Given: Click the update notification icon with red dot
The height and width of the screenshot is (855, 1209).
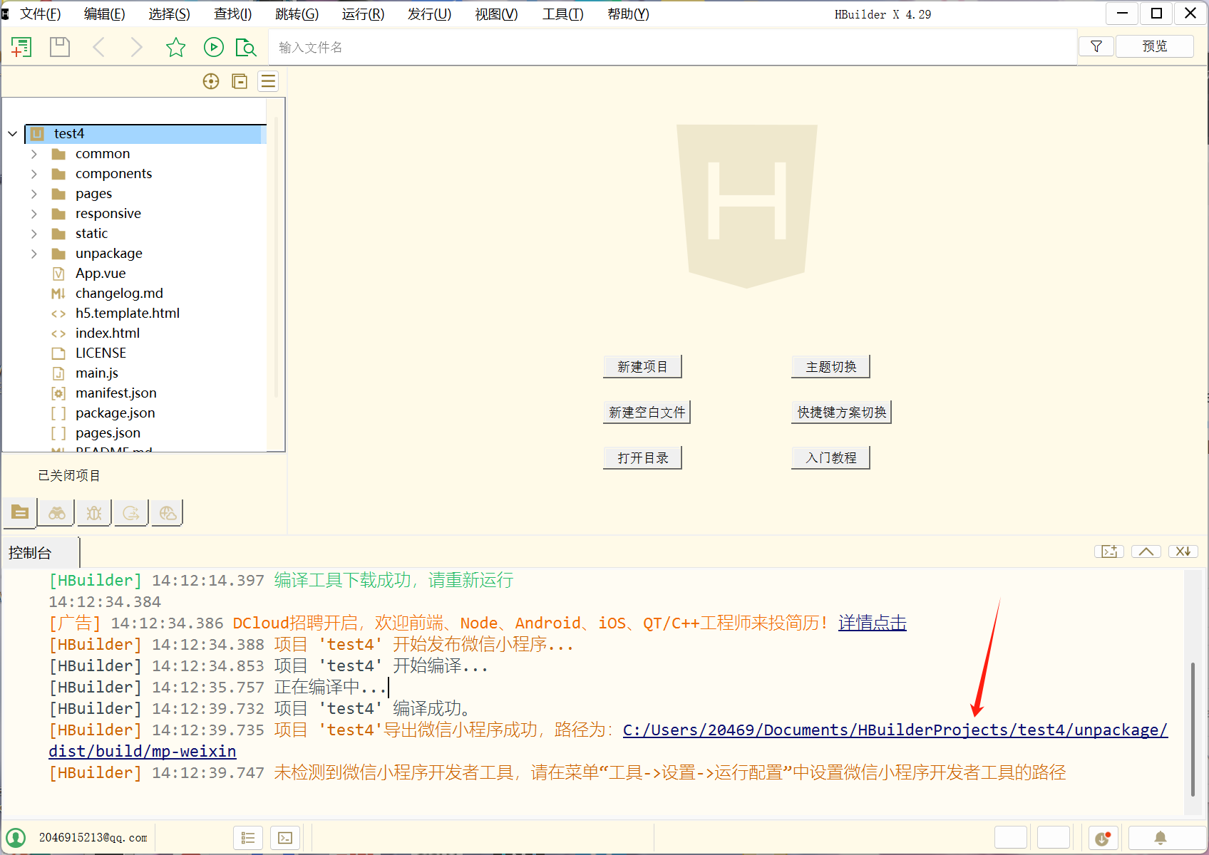Looking at the screenshot, I should (1103, 838).
